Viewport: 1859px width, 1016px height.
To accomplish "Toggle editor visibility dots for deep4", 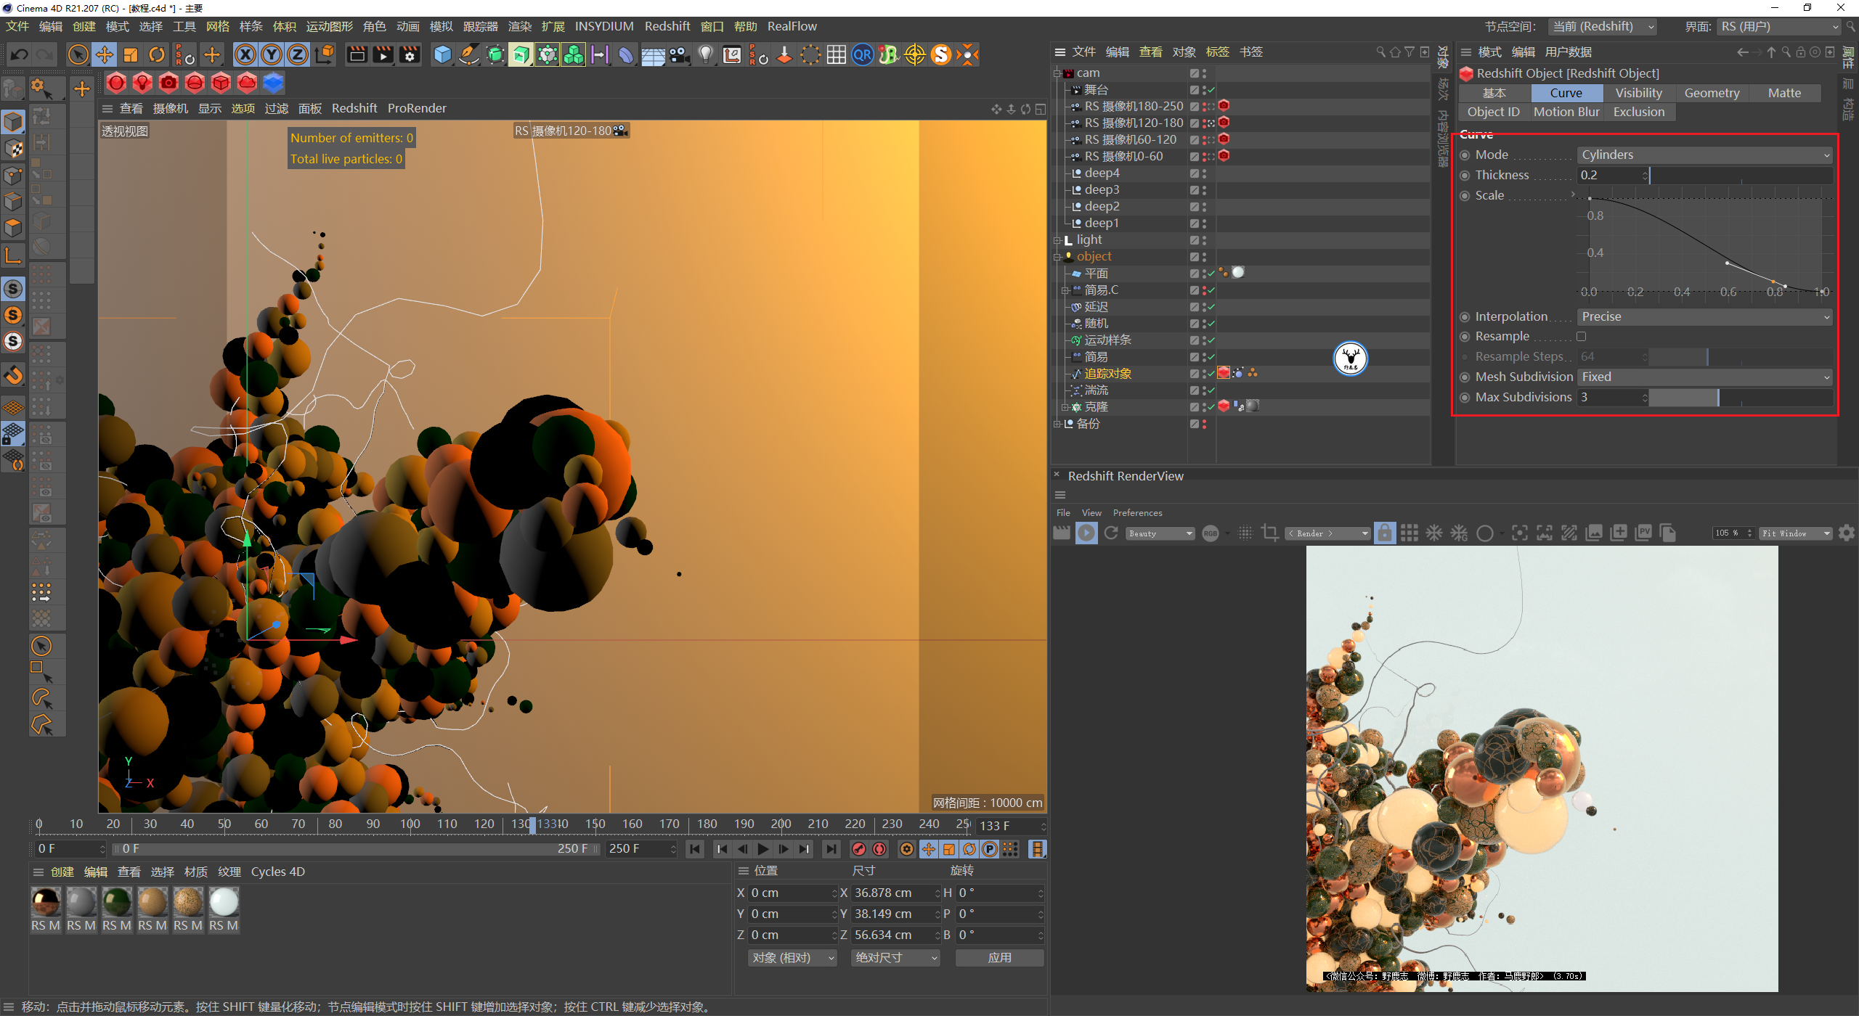I will (x=1204, y=173).
